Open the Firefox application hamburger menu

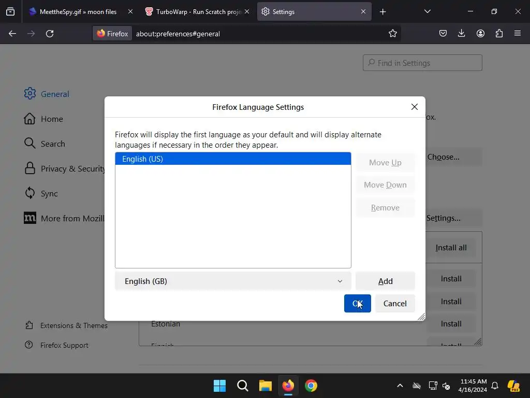click(x=518, y=34)
